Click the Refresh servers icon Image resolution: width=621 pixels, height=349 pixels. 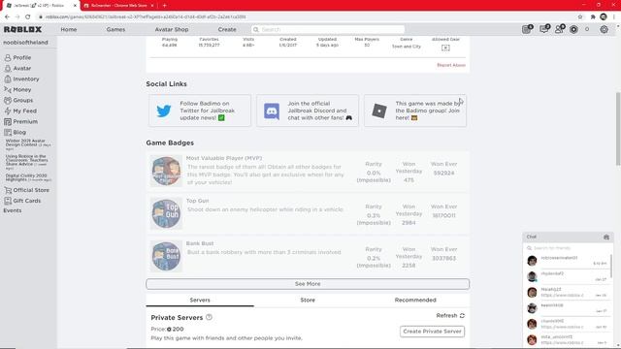(x=462, y=315)
